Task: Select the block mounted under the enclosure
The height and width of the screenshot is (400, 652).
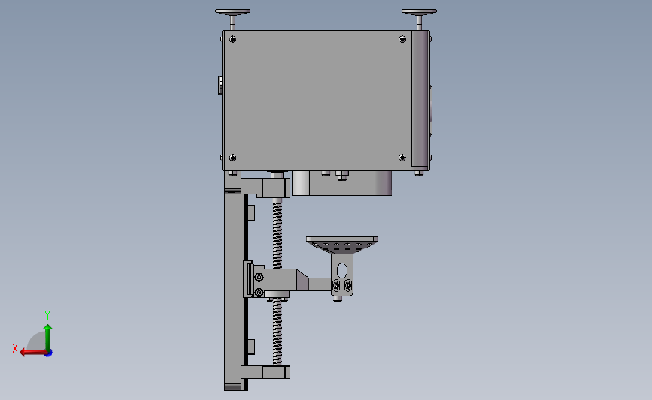Action: [x=341, y=183]
